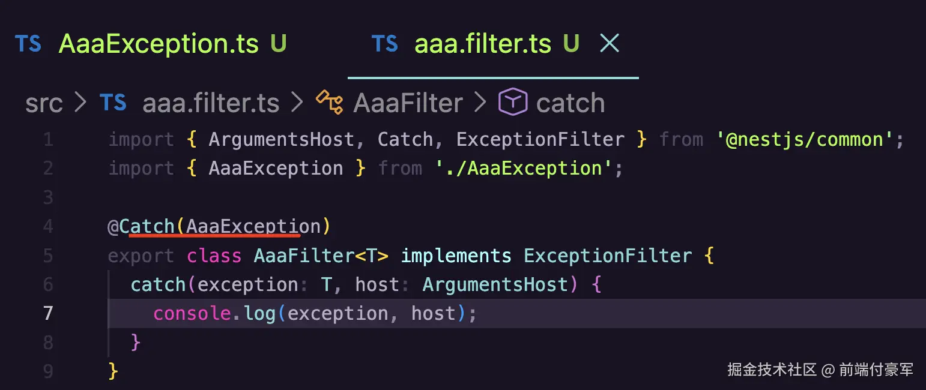
Task: Click underlined Catch decorator on line 4
Action: [x=147, y=227]
